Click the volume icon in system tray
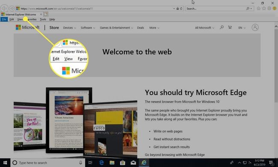Viewport: 278px width, 167px height. pos(250,163)
